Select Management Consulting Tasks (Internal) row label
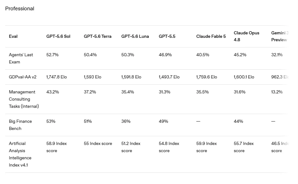This screenshot has height=184, width=298. (24, 99)
